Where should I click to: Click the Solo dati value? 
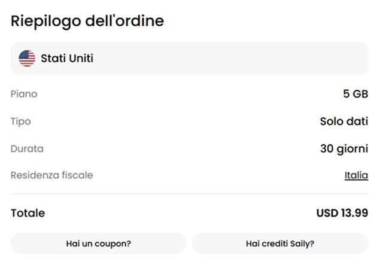pos(344,121)
